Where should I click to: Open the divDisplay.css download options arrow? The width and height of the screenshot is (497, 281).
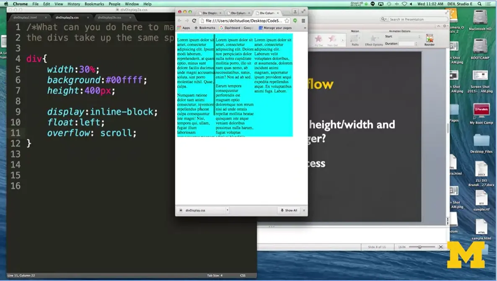pyautogui.click(x=227, y=210)
